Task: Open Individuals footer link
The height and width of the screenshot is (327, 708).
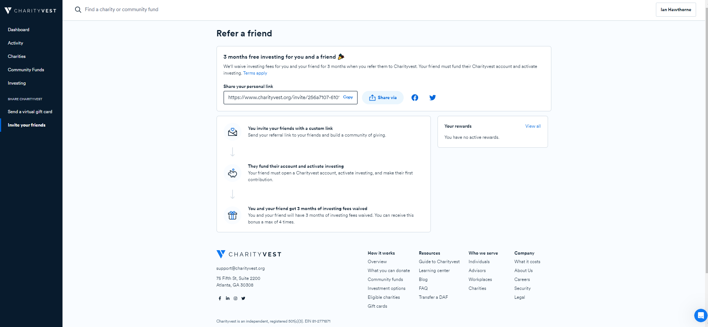Action: pos(479,262)
